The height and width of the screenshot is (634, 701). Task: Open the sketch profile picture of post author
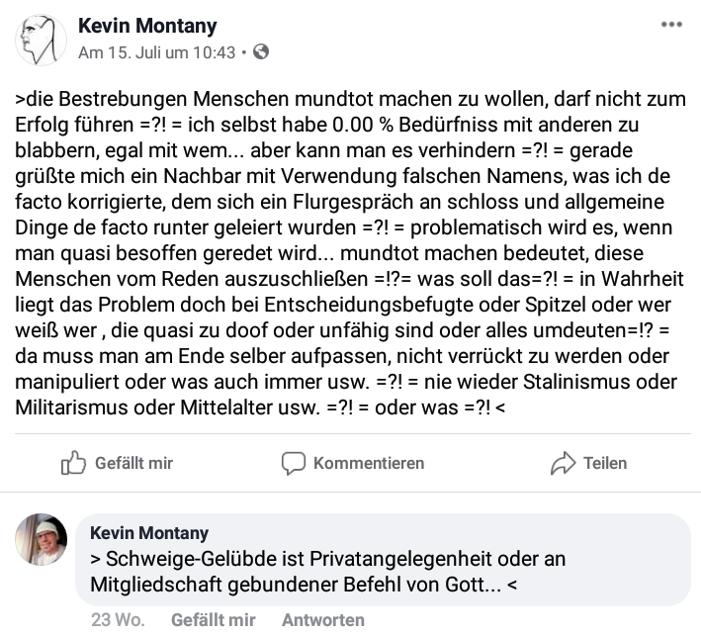click(41, 40)
